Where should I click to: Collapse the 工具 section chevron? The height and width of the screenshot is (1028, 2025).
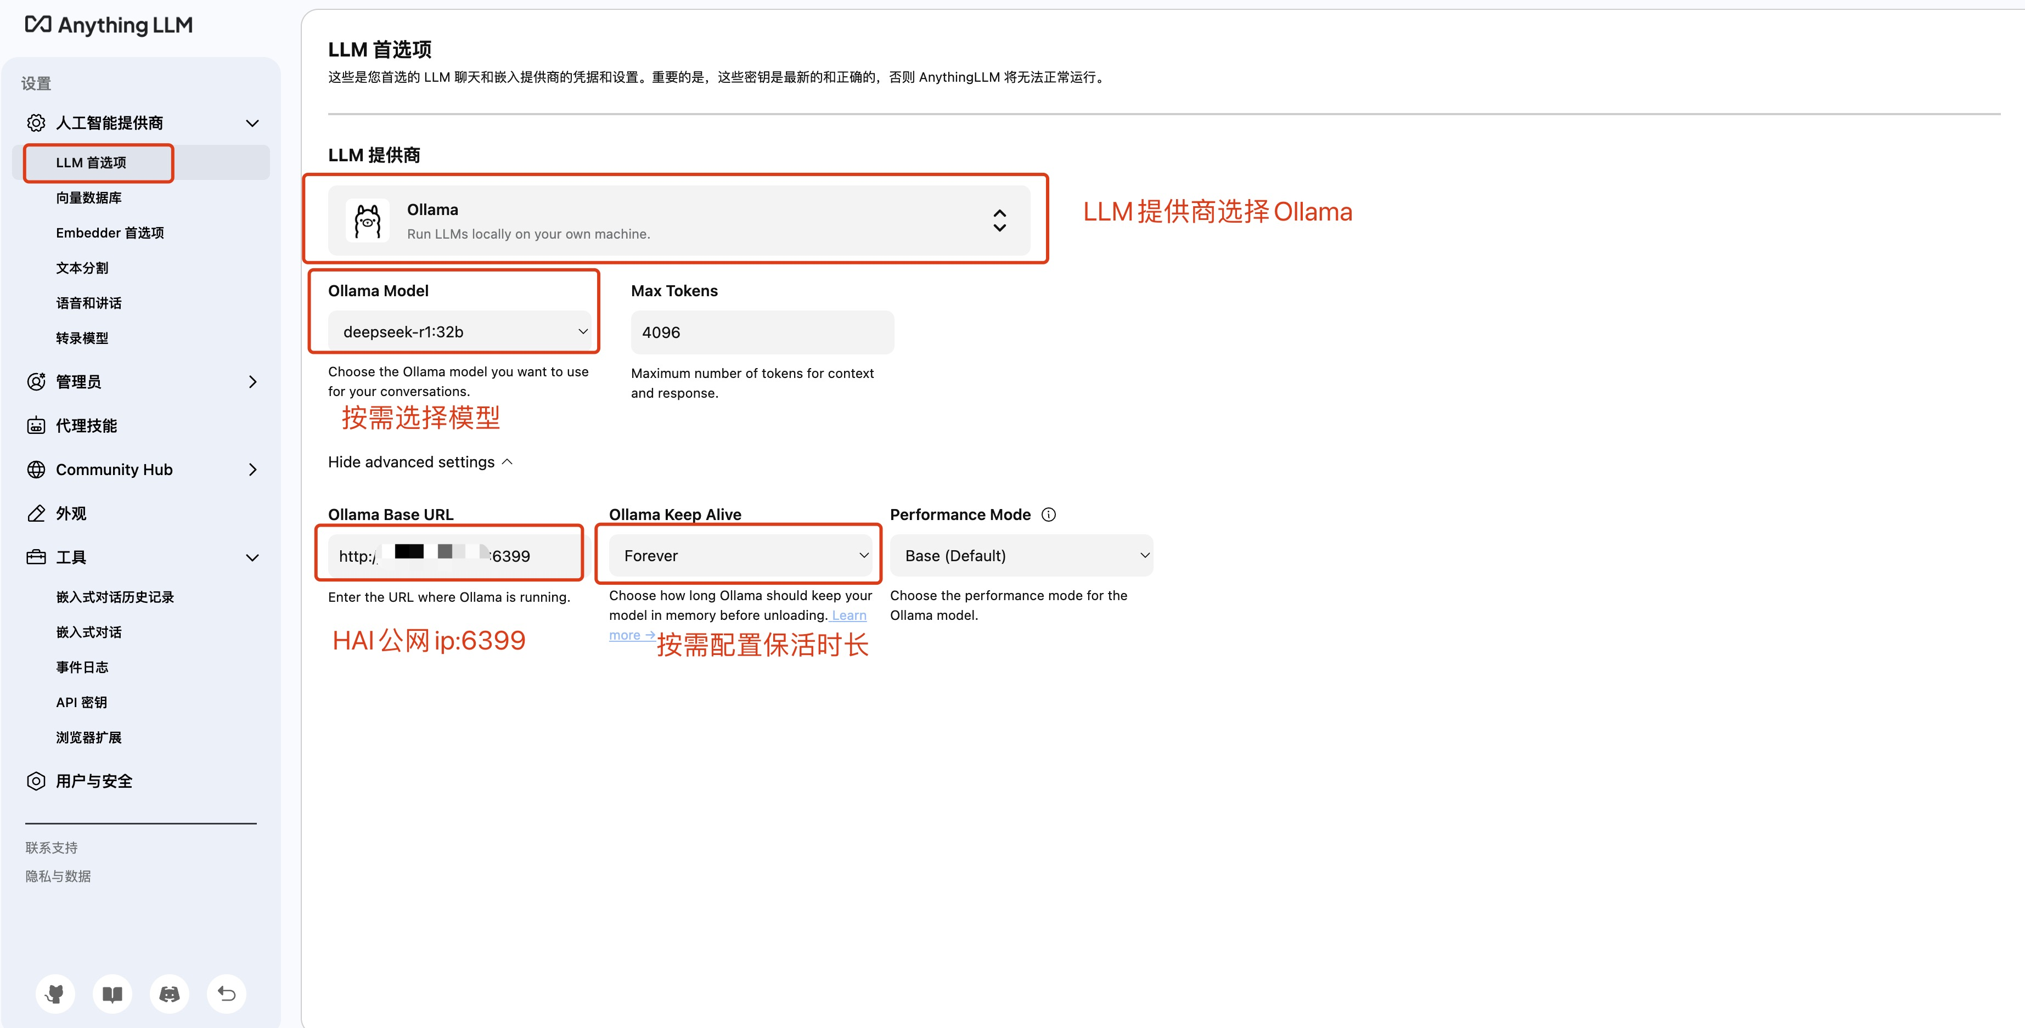[252, 557]
